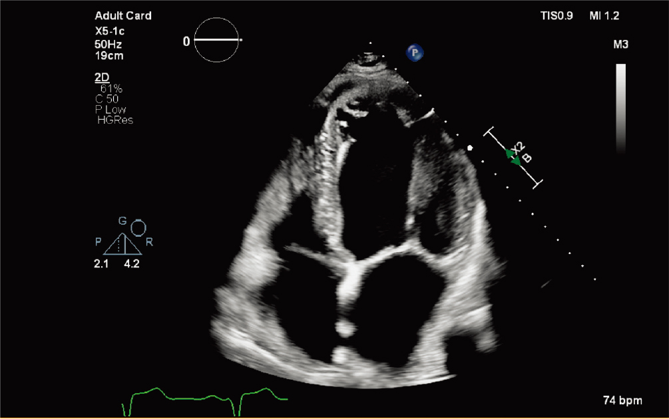This screenshot has width=669, height=419.
Task: Click the small circle beside the G label
Action: 138,228
